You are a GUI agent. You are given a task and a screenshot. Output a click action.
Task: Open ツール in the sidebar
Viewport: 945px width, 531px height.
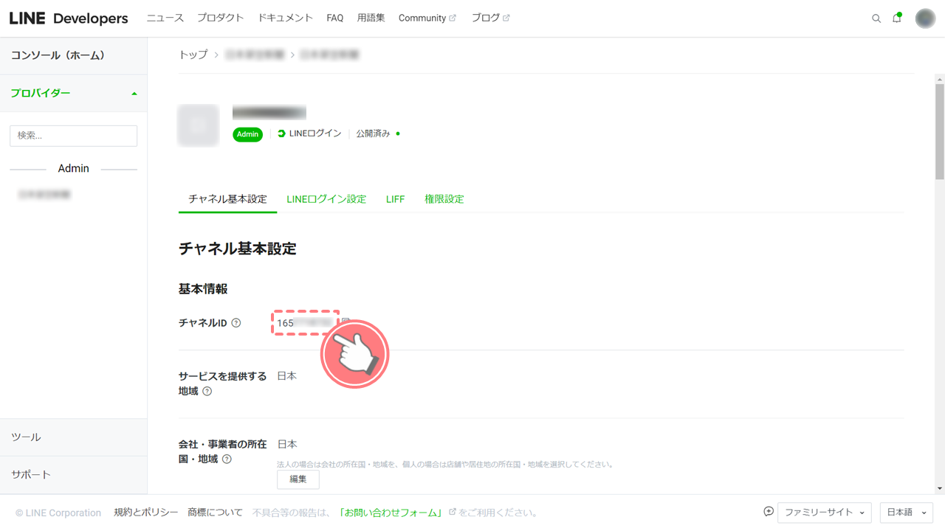click(74, 437)
